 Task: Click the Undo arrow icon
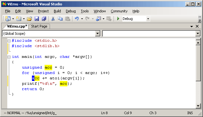click(x=77, y=19)
